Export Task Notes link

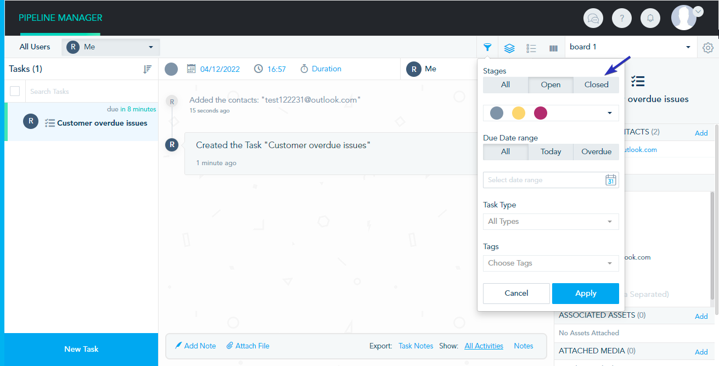tap(415, 346)
